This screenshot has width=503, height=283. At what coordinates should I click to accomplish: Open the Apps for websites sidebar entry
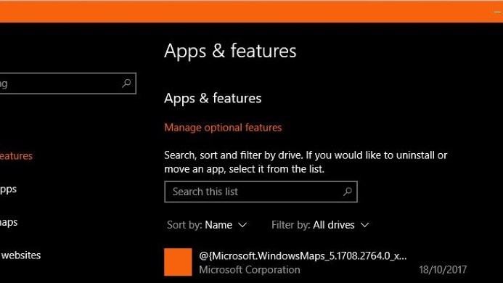pos(20,255)
